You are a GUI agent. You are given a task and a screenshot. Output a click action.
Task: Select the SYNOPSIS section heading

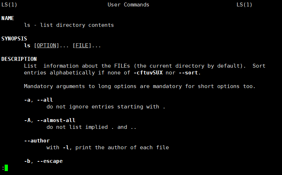14,39
